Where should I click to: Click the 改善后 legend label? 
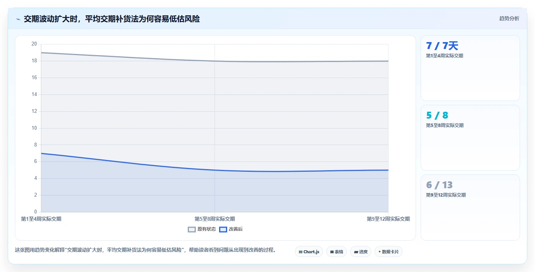[236, 229]
